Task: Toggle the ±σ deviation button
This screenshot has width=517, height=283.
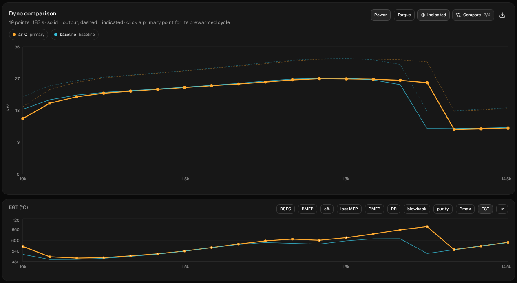Action: click(x=502, y=209)
